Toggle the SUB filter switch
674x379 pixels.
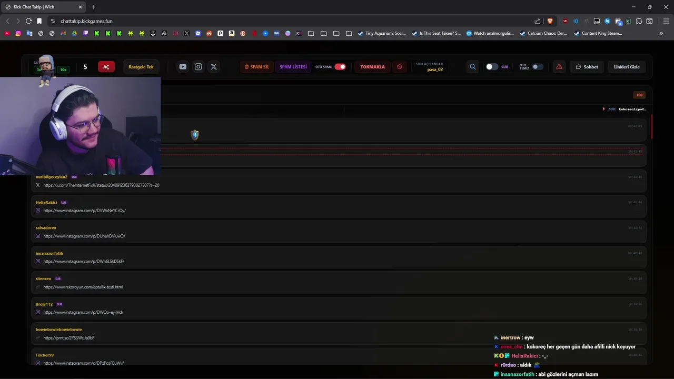pos(492,67)
